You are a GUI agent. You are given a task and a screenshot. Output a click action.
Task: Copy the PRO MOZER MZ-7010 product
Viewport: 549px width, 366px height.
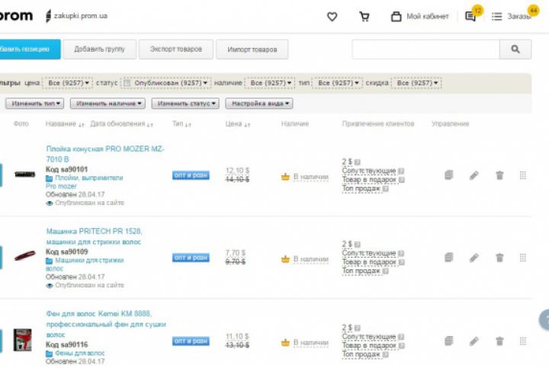[x=449, y=175]
